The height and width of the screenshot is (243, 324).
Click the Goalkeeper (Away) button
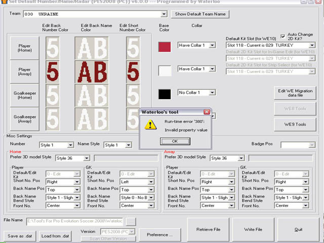coord(25,119)
